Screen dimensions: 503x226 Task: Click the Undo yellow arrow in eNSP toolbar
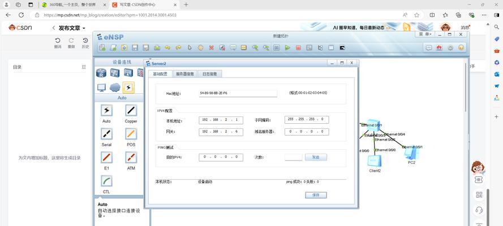coord(167,47)
